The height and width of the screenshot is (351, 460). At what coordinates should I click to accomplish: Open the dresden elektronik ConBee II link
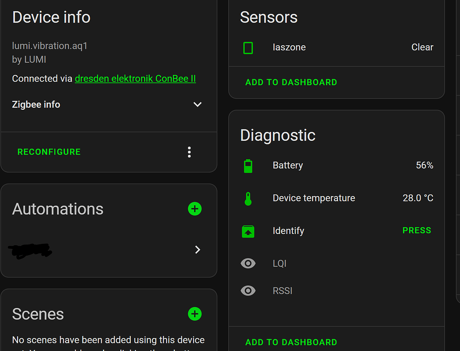[x=135, y=78]
